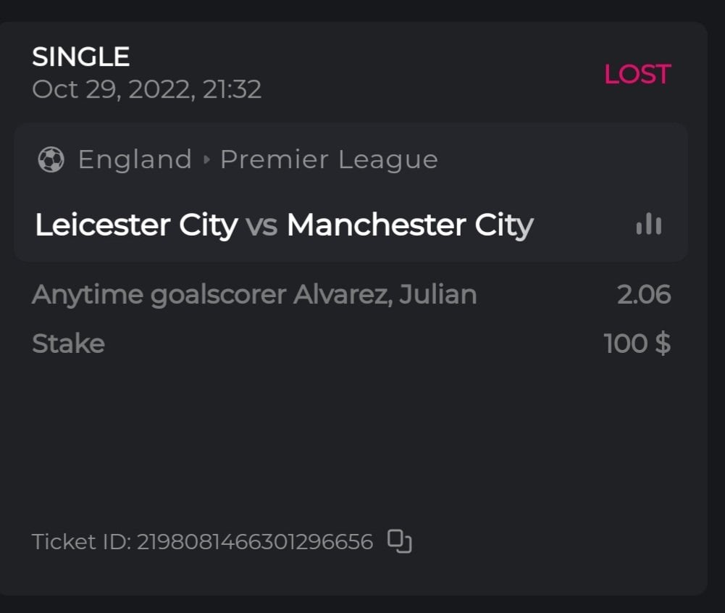Select the Ticket ID number text

(x=255, y=542)
